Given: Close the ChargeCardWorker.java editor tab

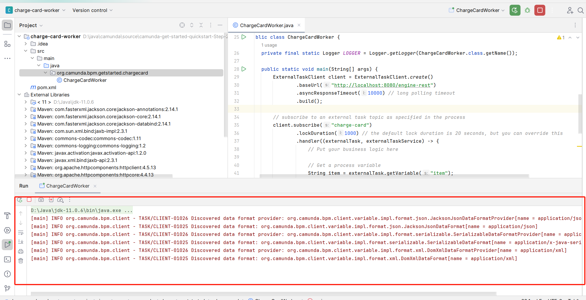Looking at the screenshot, I should tap(299, 25).
